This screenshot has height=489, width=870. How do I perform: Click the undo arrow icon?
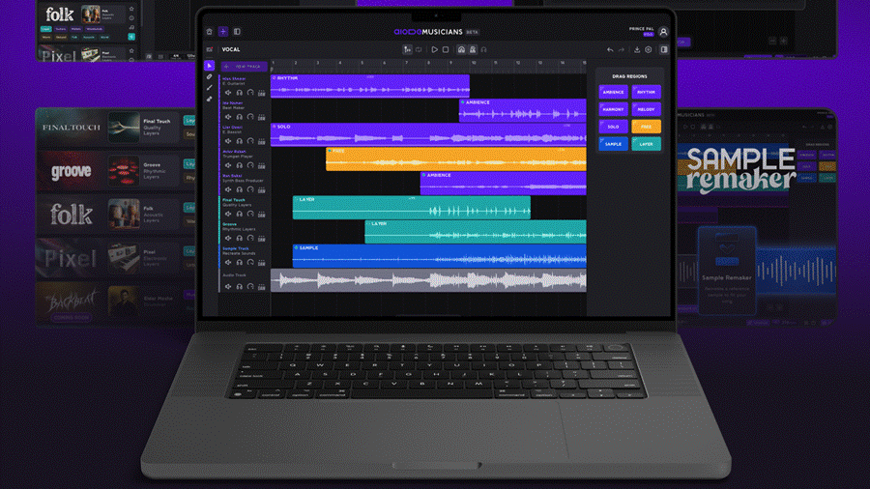(x=610, y=49)
